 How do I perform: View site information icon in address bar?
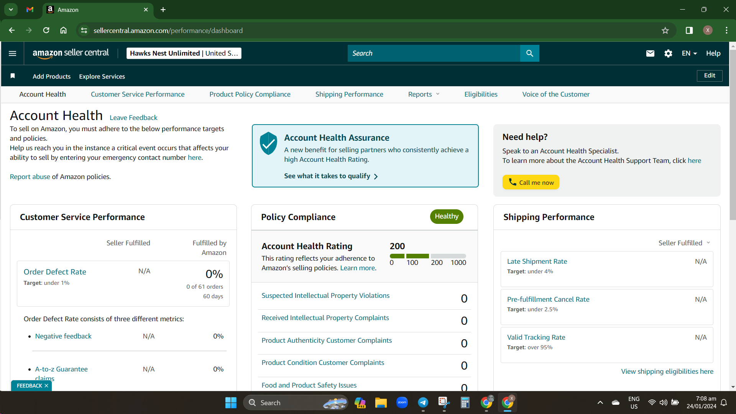(x=84, y=30)
